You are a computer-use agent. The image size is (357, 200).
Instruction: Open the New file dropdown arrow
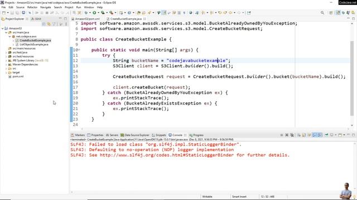pos(8,13)
